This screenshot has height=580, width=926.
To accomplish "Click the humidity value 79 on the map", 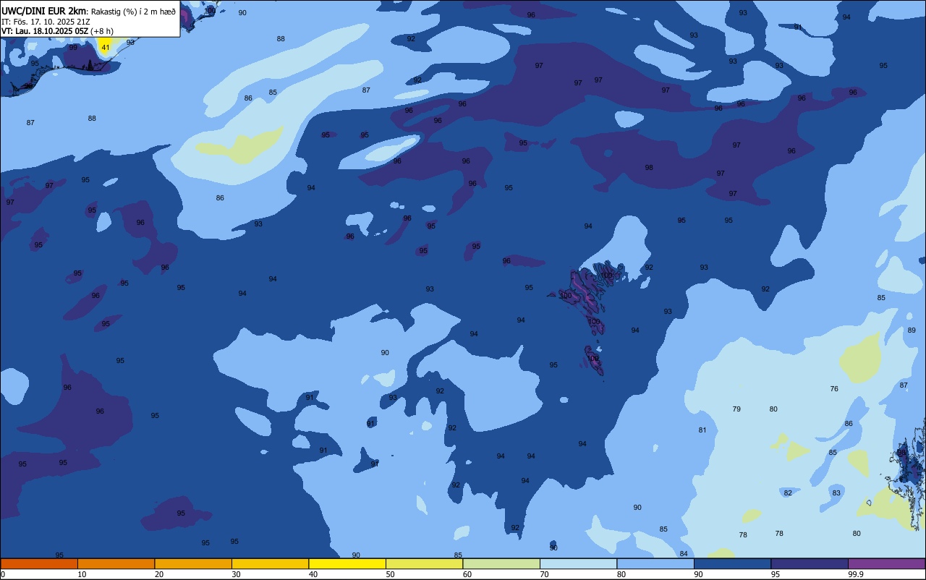I will coord(736,409).
